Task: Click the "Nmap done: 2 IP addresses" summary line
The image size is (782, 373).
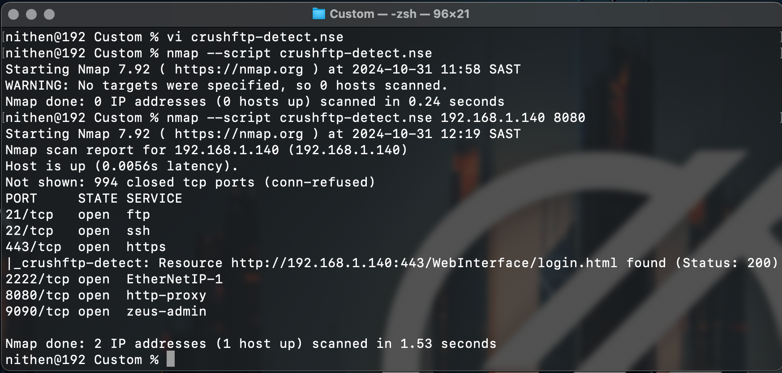Action: click(251, 344)
